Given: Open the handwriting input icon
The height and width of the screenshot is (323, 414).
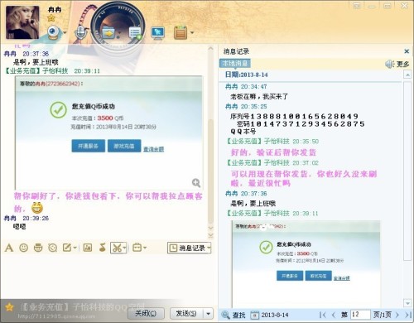Looking at the screenshot, I should pyautogui.click(x=67, y=248).
